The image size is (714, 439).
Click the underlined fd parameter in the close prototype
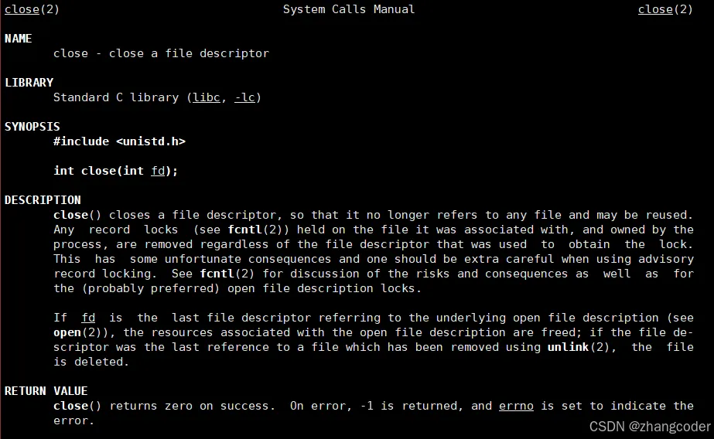click(x=158, y=171)
